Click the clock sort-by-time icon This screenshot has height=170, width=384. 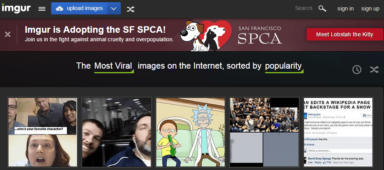point(357,70)
